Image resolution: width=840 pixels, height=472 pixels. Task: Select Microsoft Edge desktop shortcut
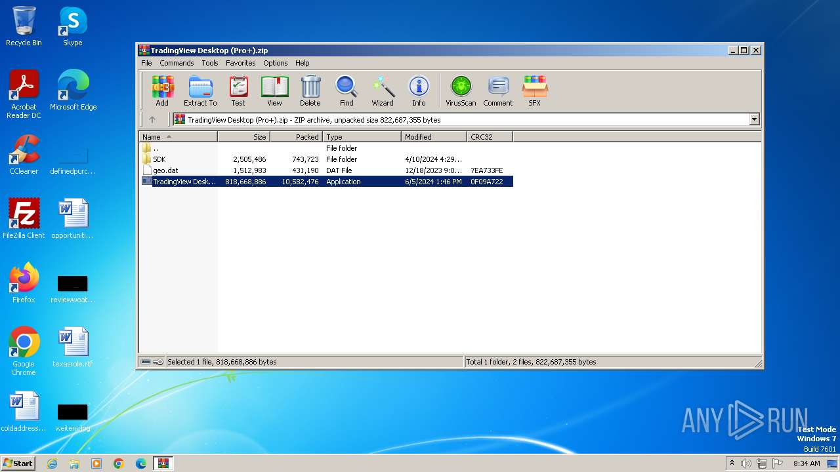(73, 90)
